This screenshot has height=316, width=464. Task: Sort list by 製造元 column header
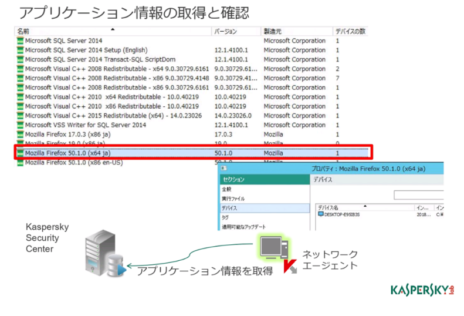[x=297, y=31]
